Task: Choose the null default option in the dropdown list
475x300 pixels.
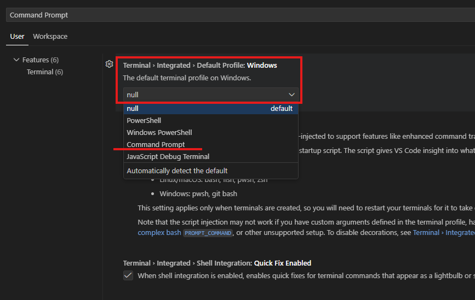Action: pyautogui.click(x=211, y=108)
